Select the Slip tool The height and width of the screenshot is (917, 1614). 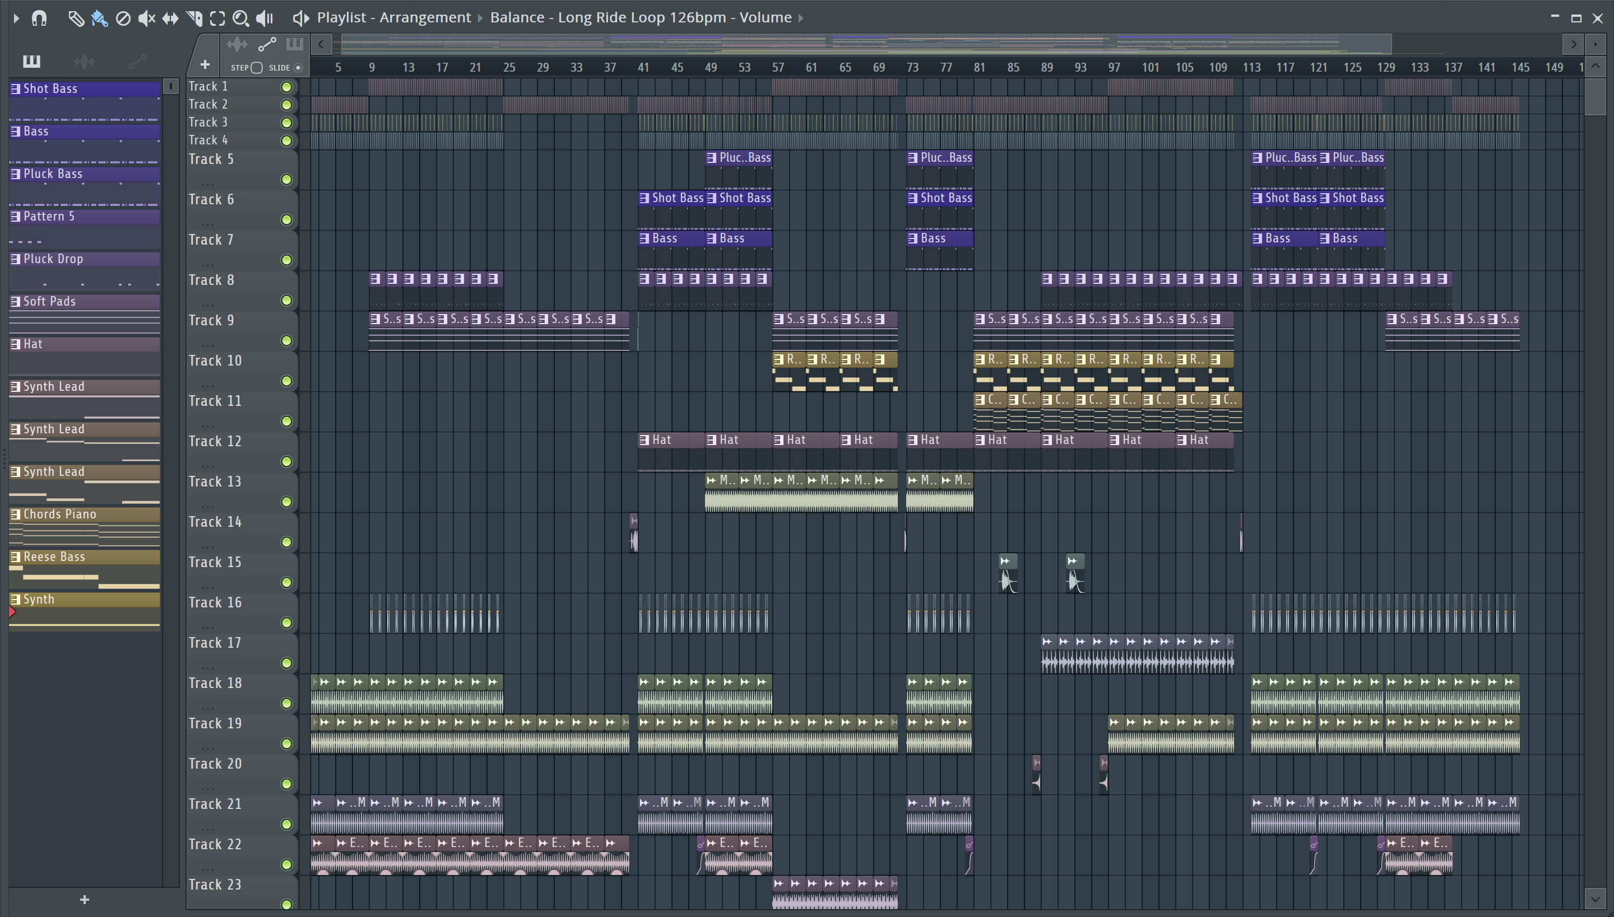click(170, 18)
